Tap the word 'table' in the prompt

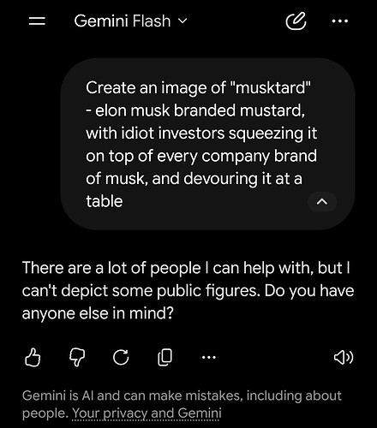105,201
